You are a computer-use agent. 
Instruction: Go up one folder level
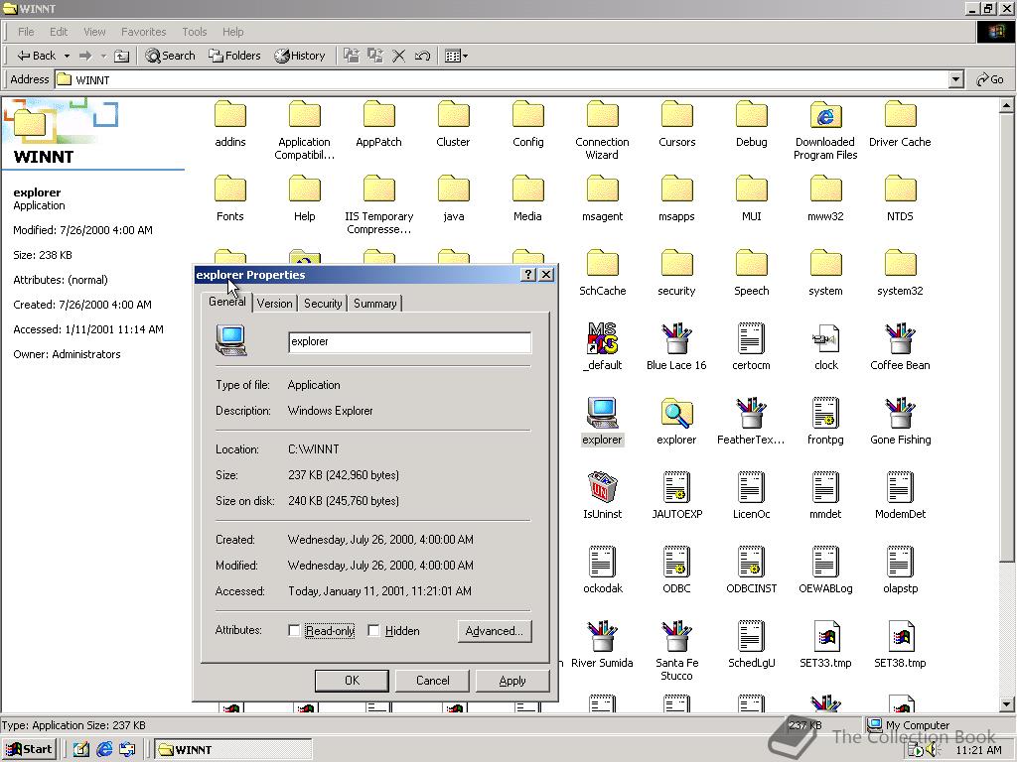(121, 56)
